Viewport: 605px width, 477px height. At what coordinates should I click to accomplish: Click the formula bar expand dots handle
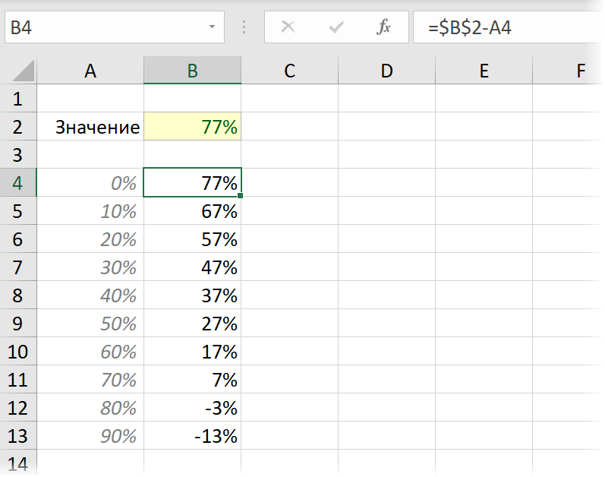[x=244, y=27]
